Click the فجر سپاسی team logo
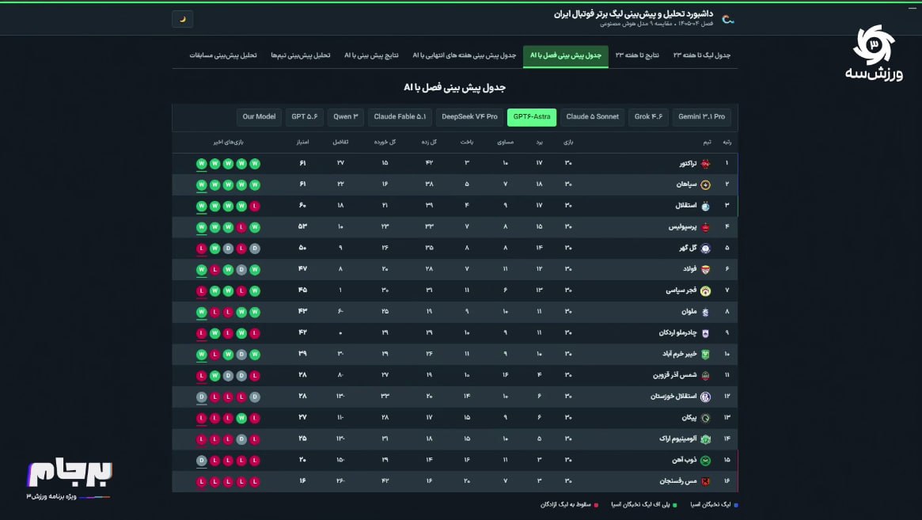The image size is (922, 520). pos(706,290)
